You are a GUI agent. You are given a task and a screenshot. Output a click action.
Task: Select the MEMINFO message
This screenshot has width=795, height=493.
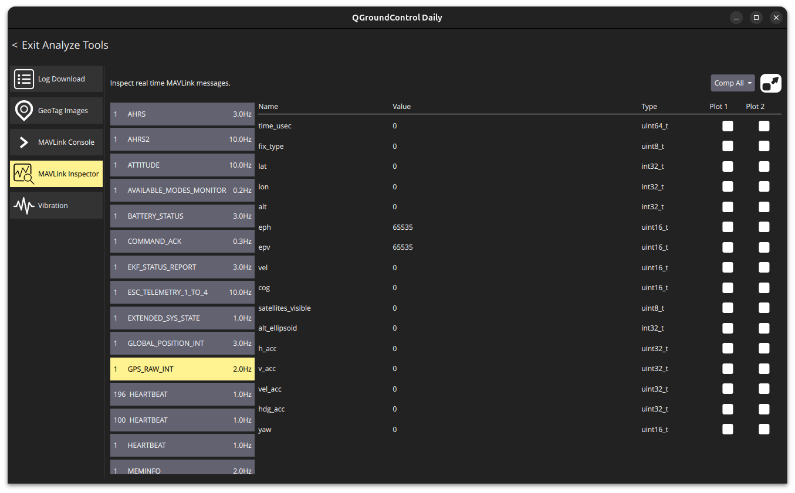[182, 467]
